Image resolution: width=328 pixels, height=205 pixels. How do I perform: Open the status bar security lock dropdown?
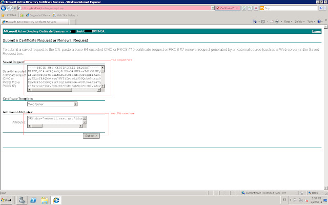302,193
